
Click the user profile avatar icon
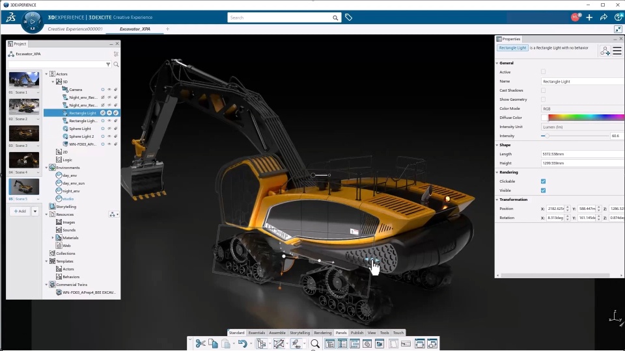(575, 17)
